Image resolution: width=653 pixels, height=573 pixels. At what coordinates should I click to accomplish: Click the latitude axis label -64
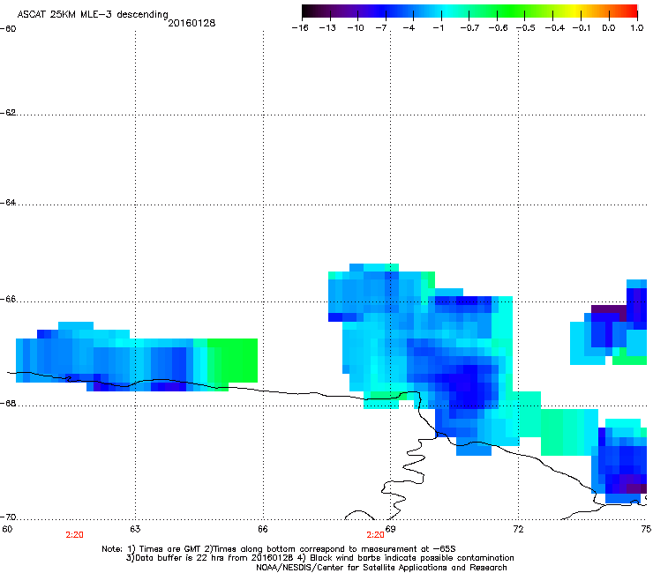(x=8, y=203)
